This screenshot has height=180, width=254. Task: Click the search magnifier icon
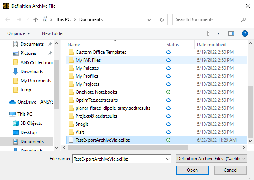(x=243, y=20)
